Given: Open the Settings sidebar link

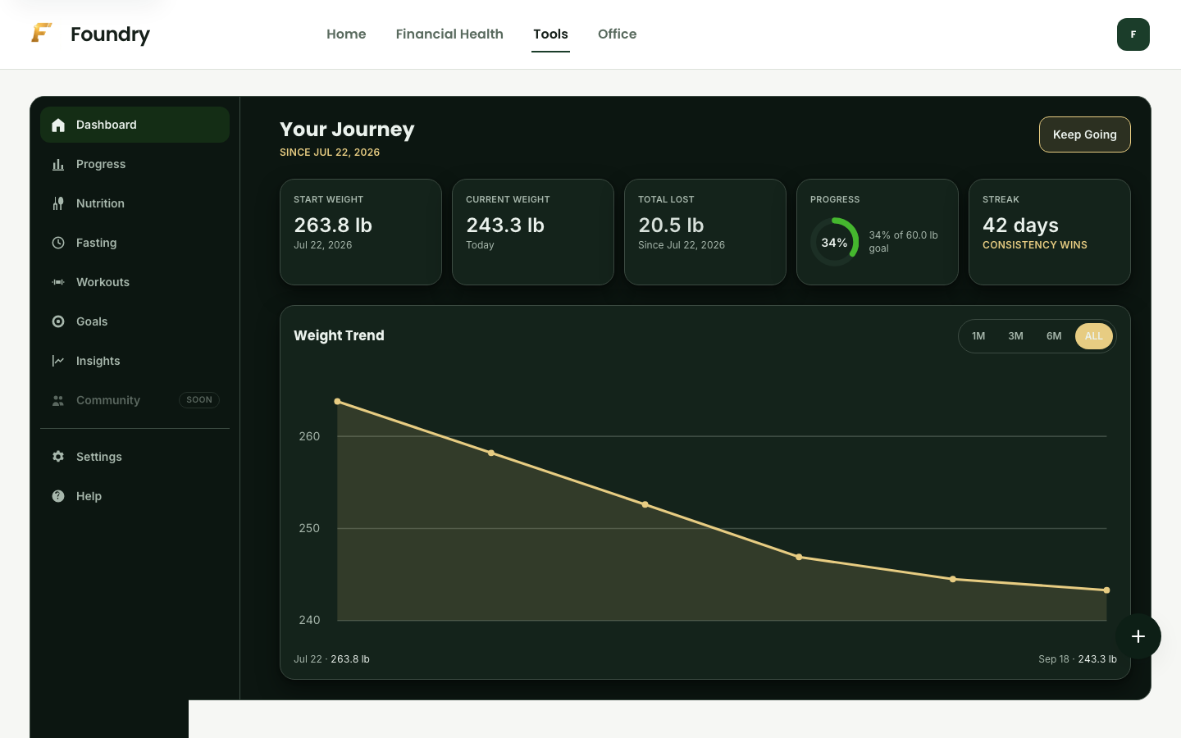Looking at the screenshot, I should coord(135,457).
